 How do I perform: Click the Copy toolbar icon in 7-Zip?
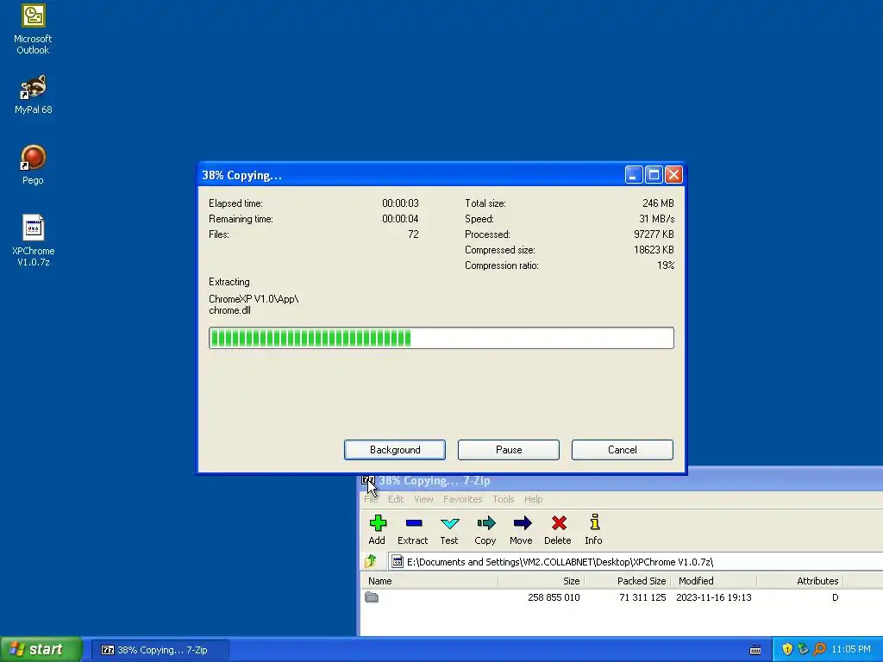(485, 529)
